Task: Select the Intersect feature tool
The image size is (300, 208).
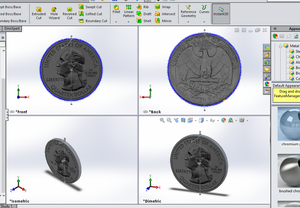Action: [165, 14]
